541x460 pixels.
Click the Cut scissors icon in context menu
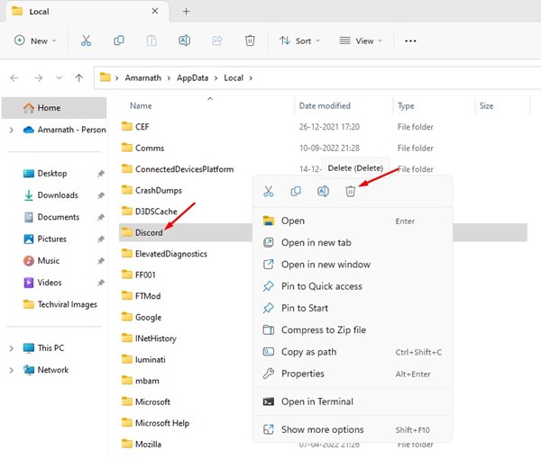click(268, 191)
